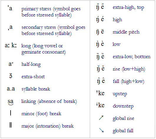Select the global rise arrow symbol
This screenshot has height=139, width=156.
pos(101,118)
